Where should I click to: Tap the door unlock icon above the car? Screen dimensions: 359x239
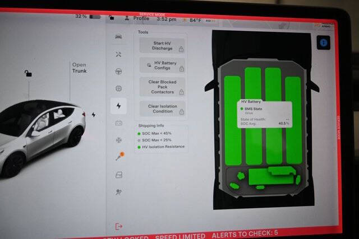pos(28,73)
